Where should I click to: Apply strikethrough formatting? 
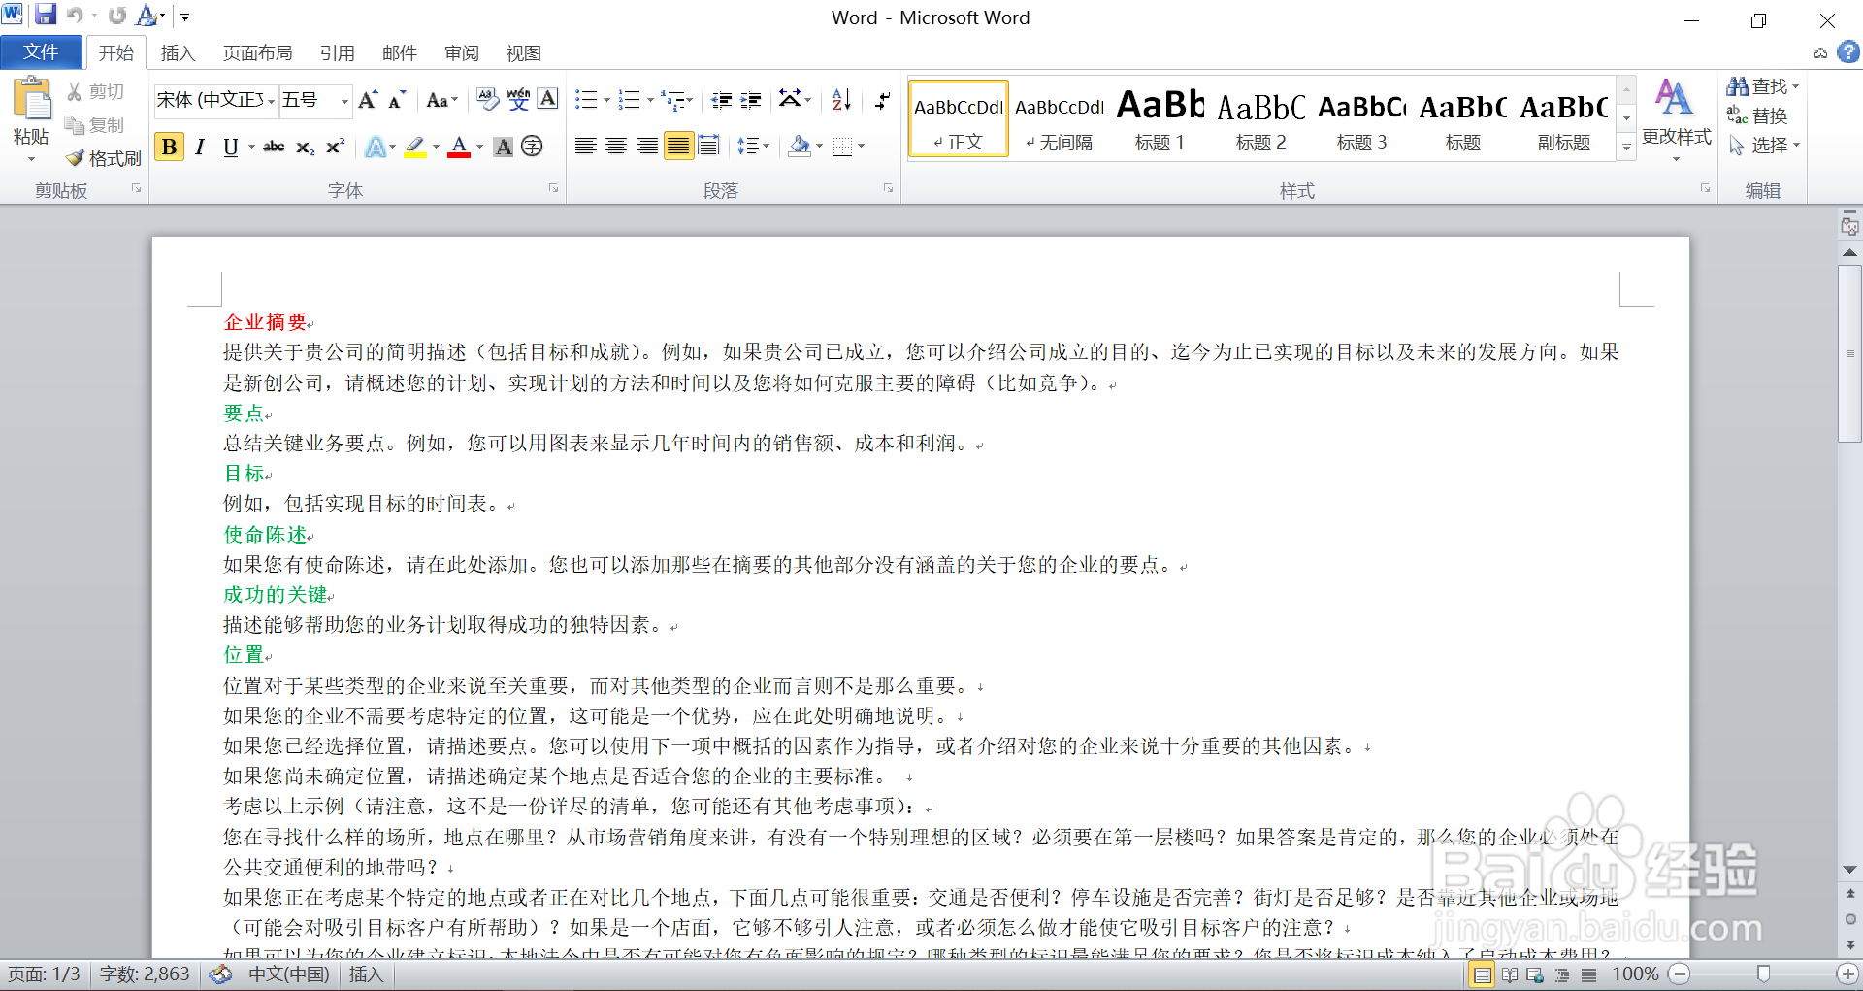(274, 147)
